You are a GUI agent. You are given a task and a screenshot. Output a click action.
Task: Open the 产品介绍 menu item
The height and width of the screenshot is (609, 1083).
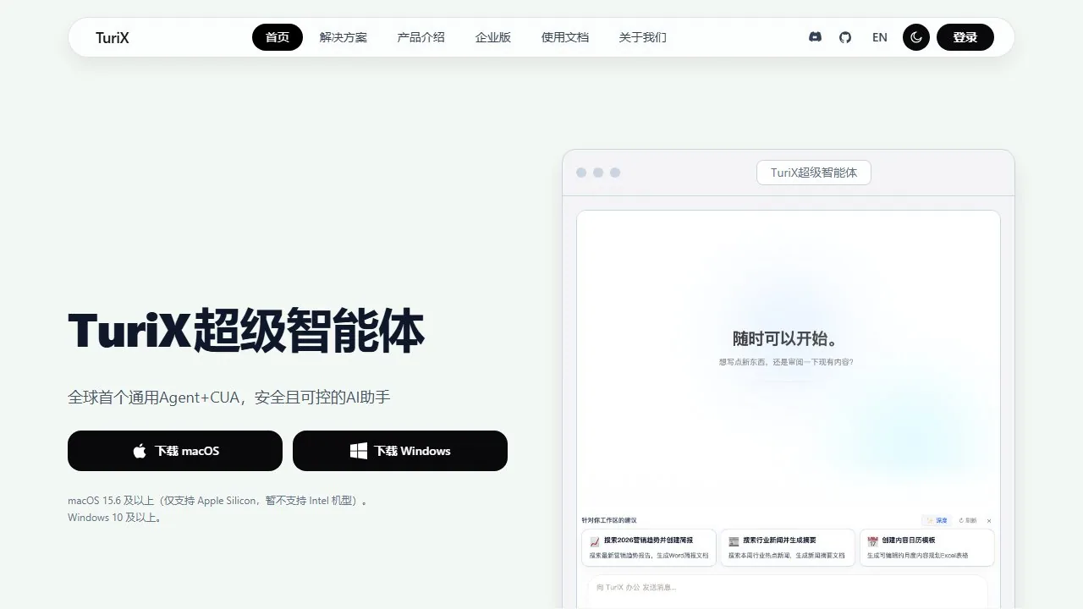point(421,37)
